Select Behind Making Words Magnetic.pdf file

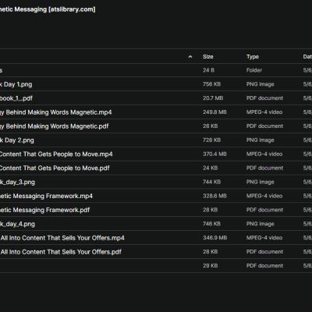pos(55,126)
